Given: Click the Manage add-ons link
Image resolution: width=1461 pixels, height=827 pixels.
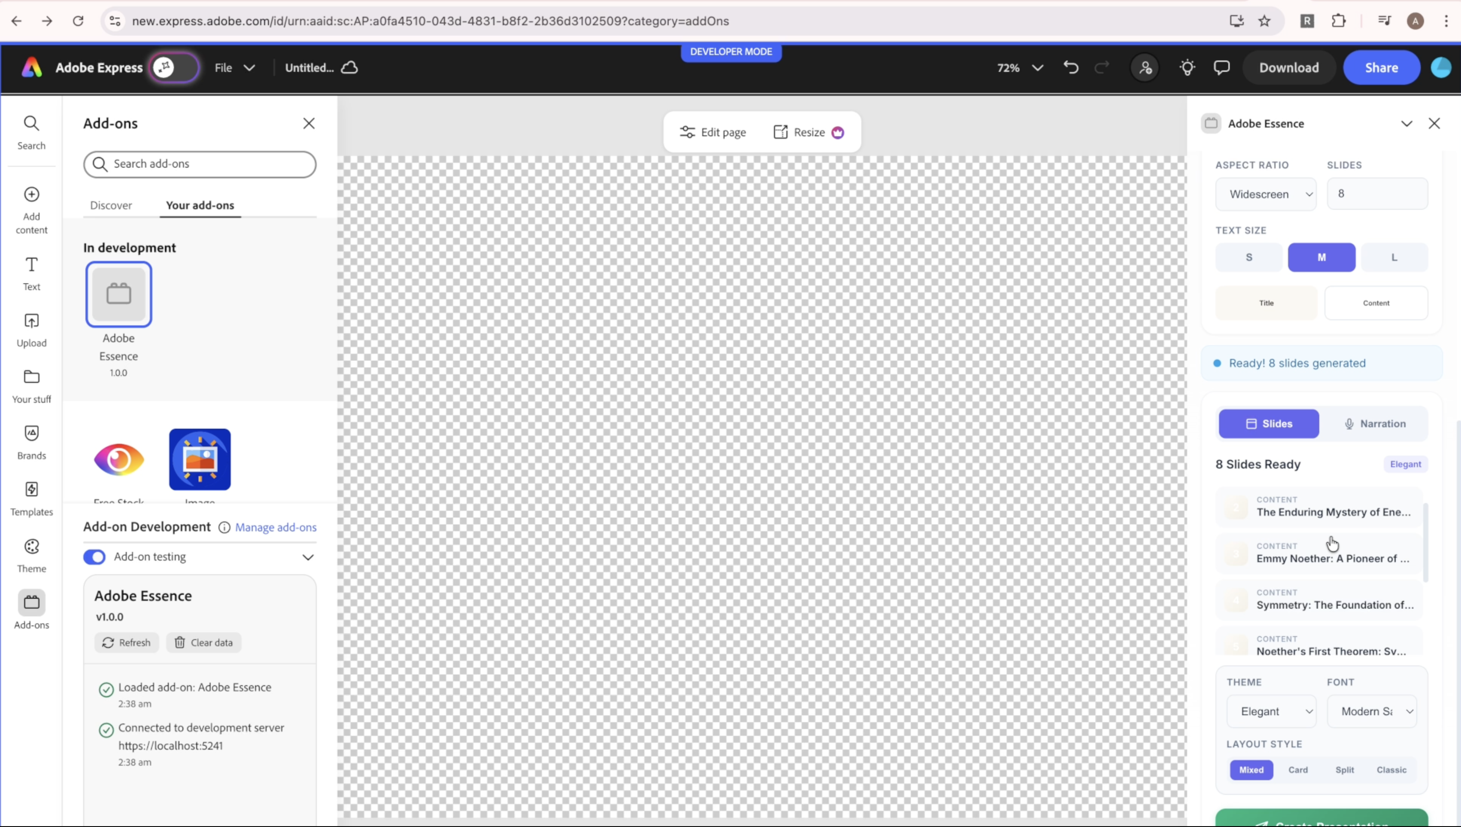Looking at the screenshot, I should tap(275, 527).
